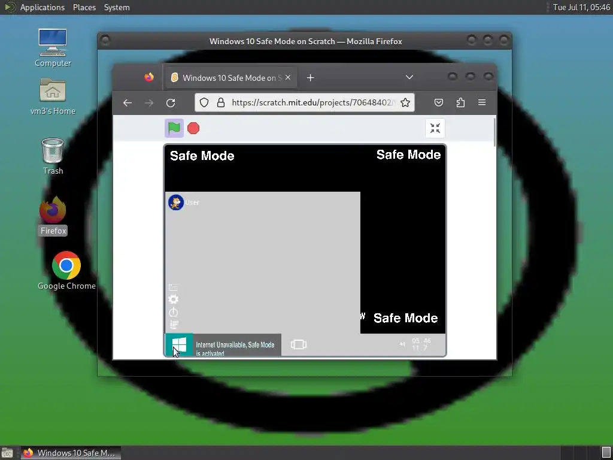The height and width of the screenshot is (460, 613).
Task: Click the Scratch cat User avatar
Action: pos(176,202)
